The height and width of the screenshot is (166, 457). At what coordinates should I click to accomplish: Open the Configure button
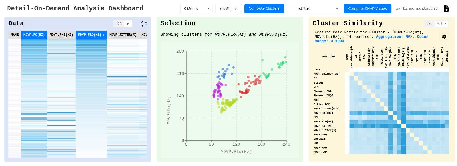pyautogui.click(x=228, y=9)
